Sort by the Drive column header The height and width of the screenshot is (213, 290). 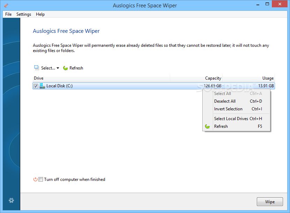pos(101,78)
